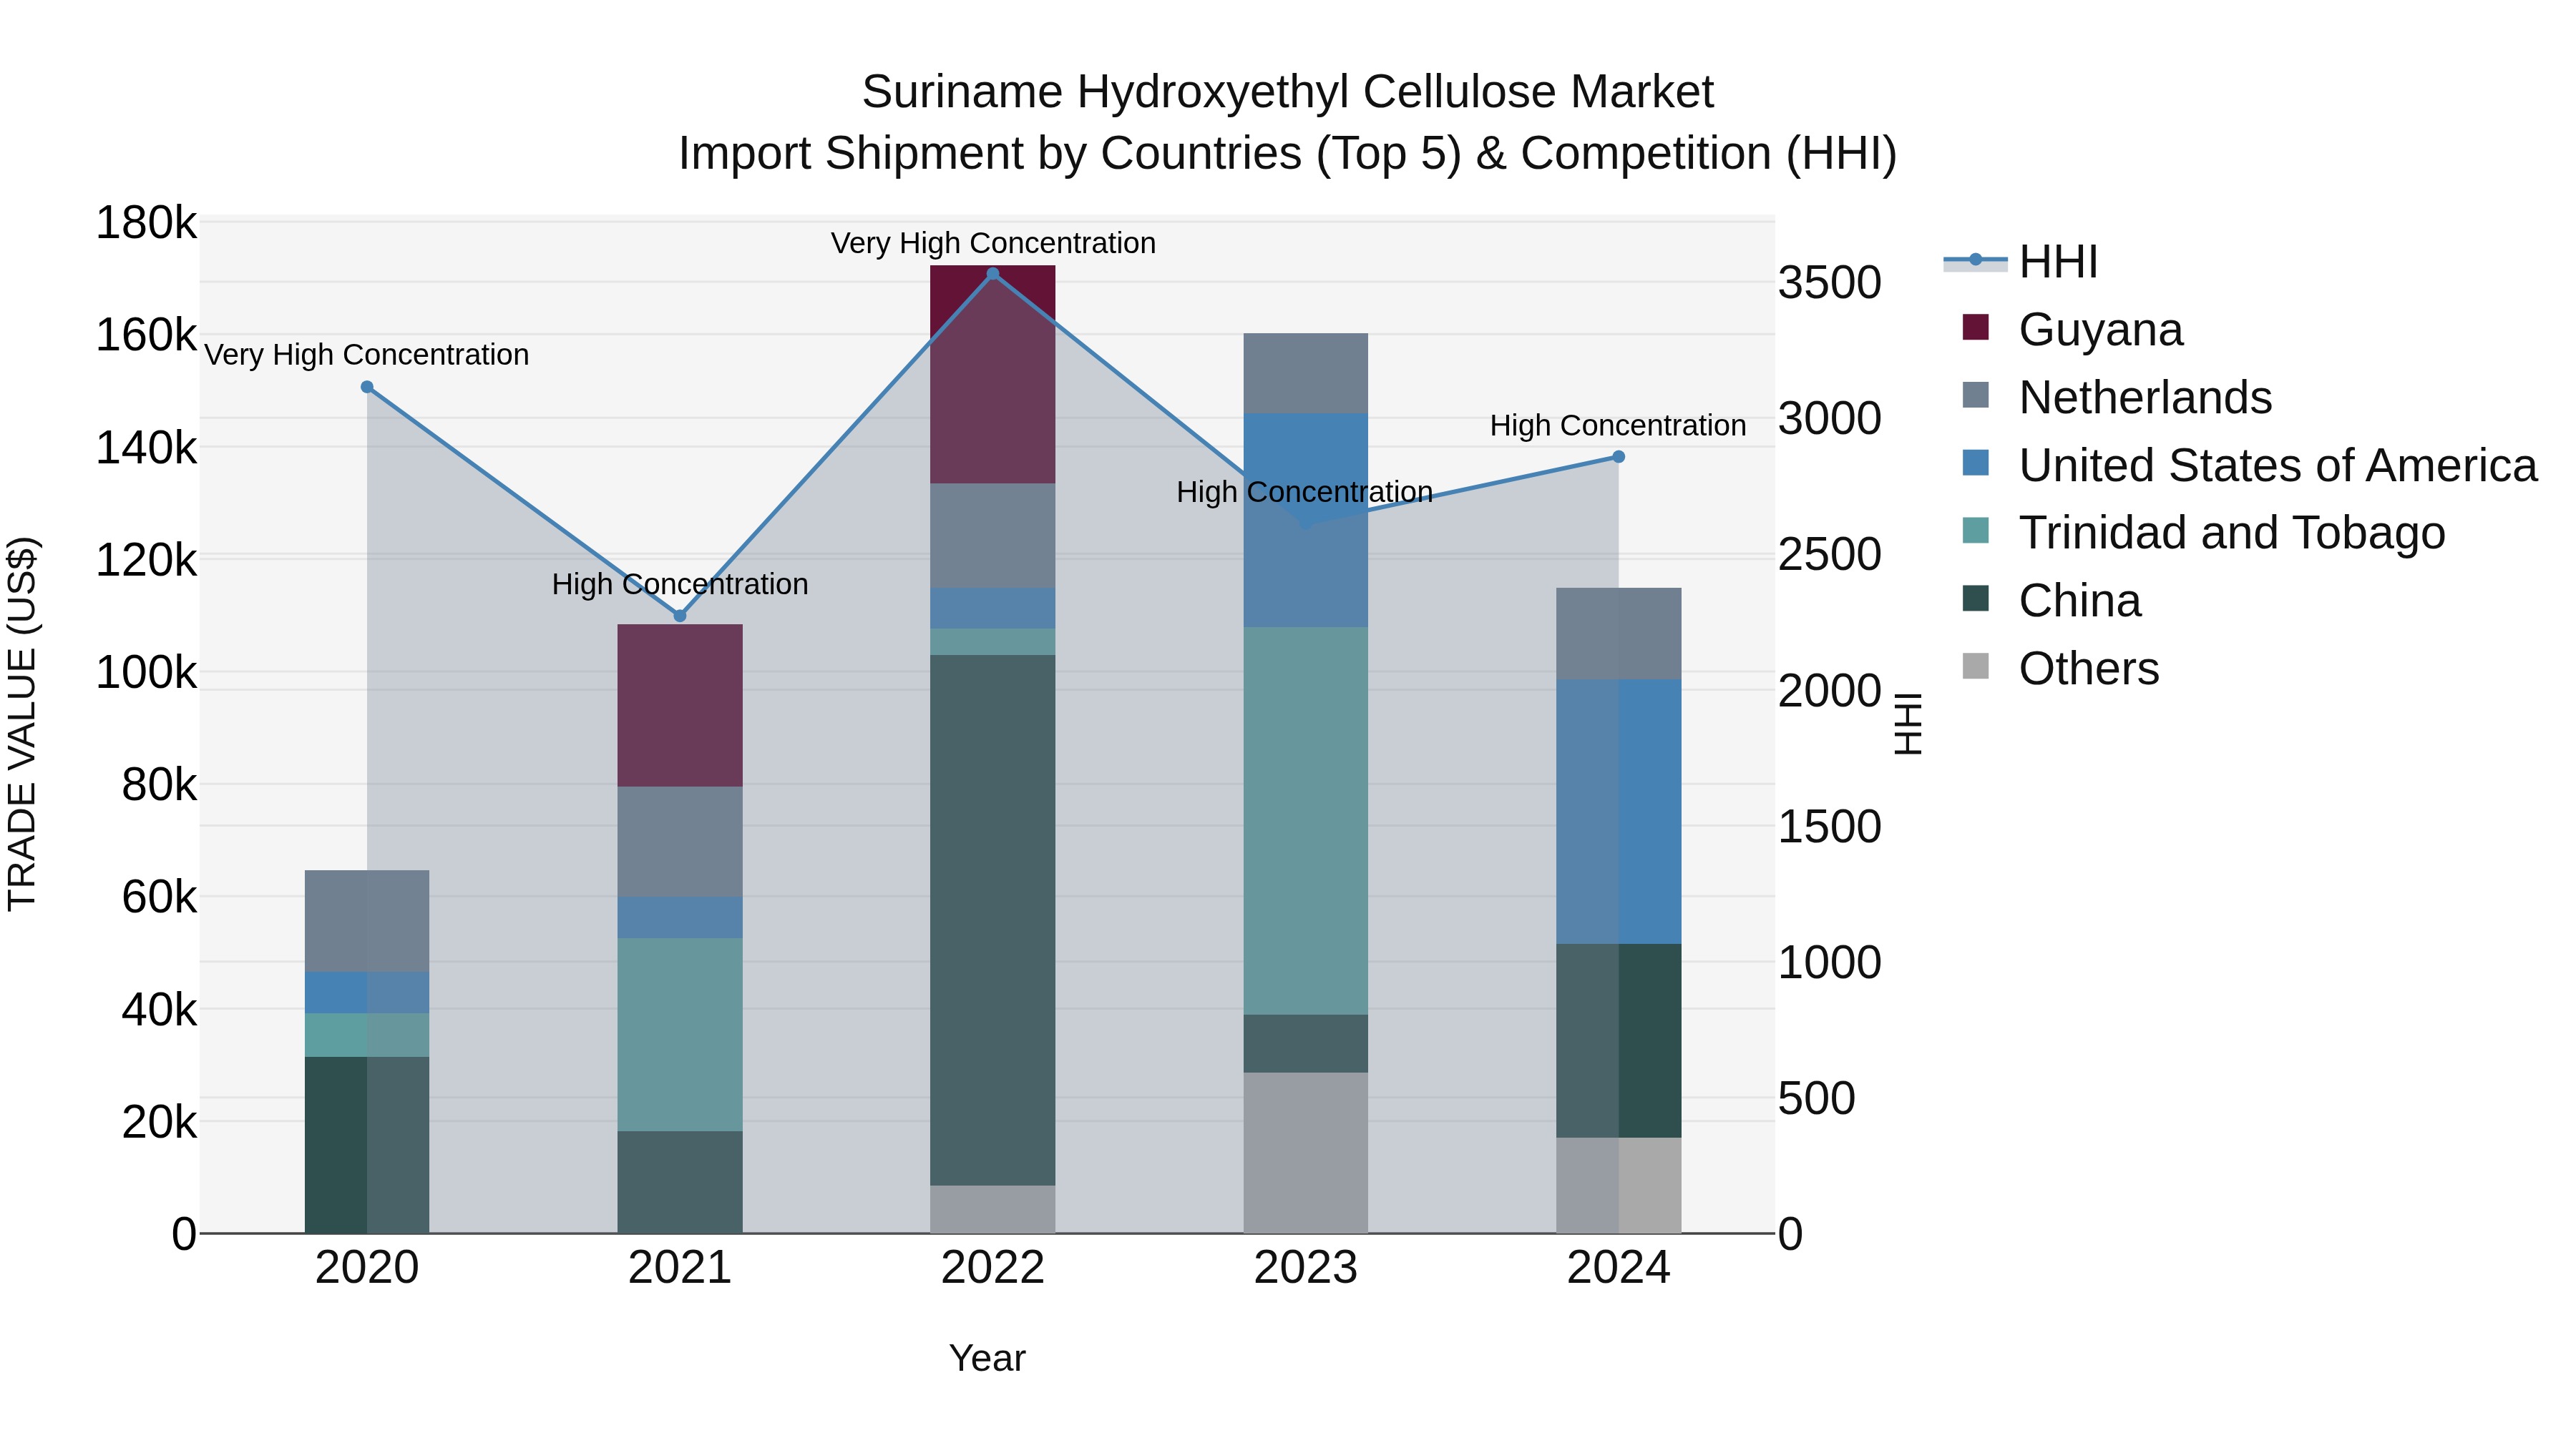Click the China dark green swatch

[x=1976, y=598]
